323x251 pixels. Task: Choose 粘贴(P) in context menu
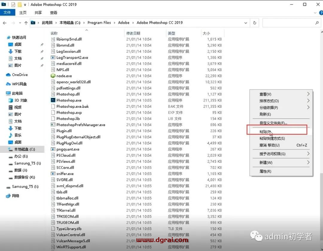tap(281, 131)
